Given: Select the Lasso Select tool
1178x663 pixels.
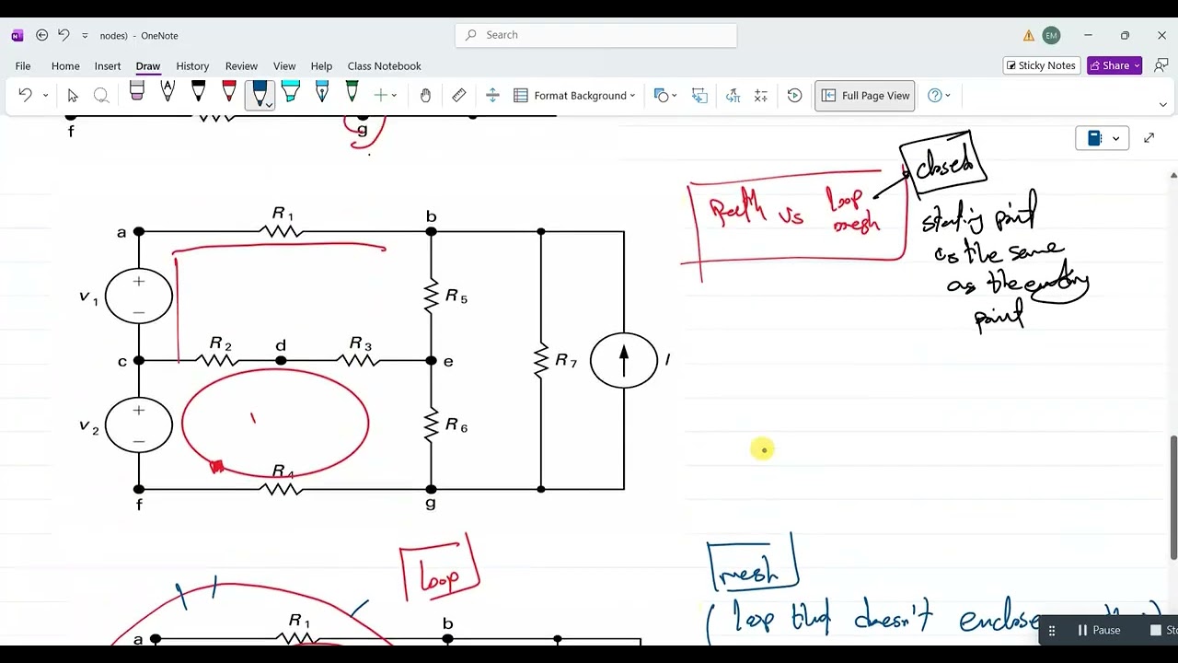Looking at the screenshot, I should click(x=101, y=95).
